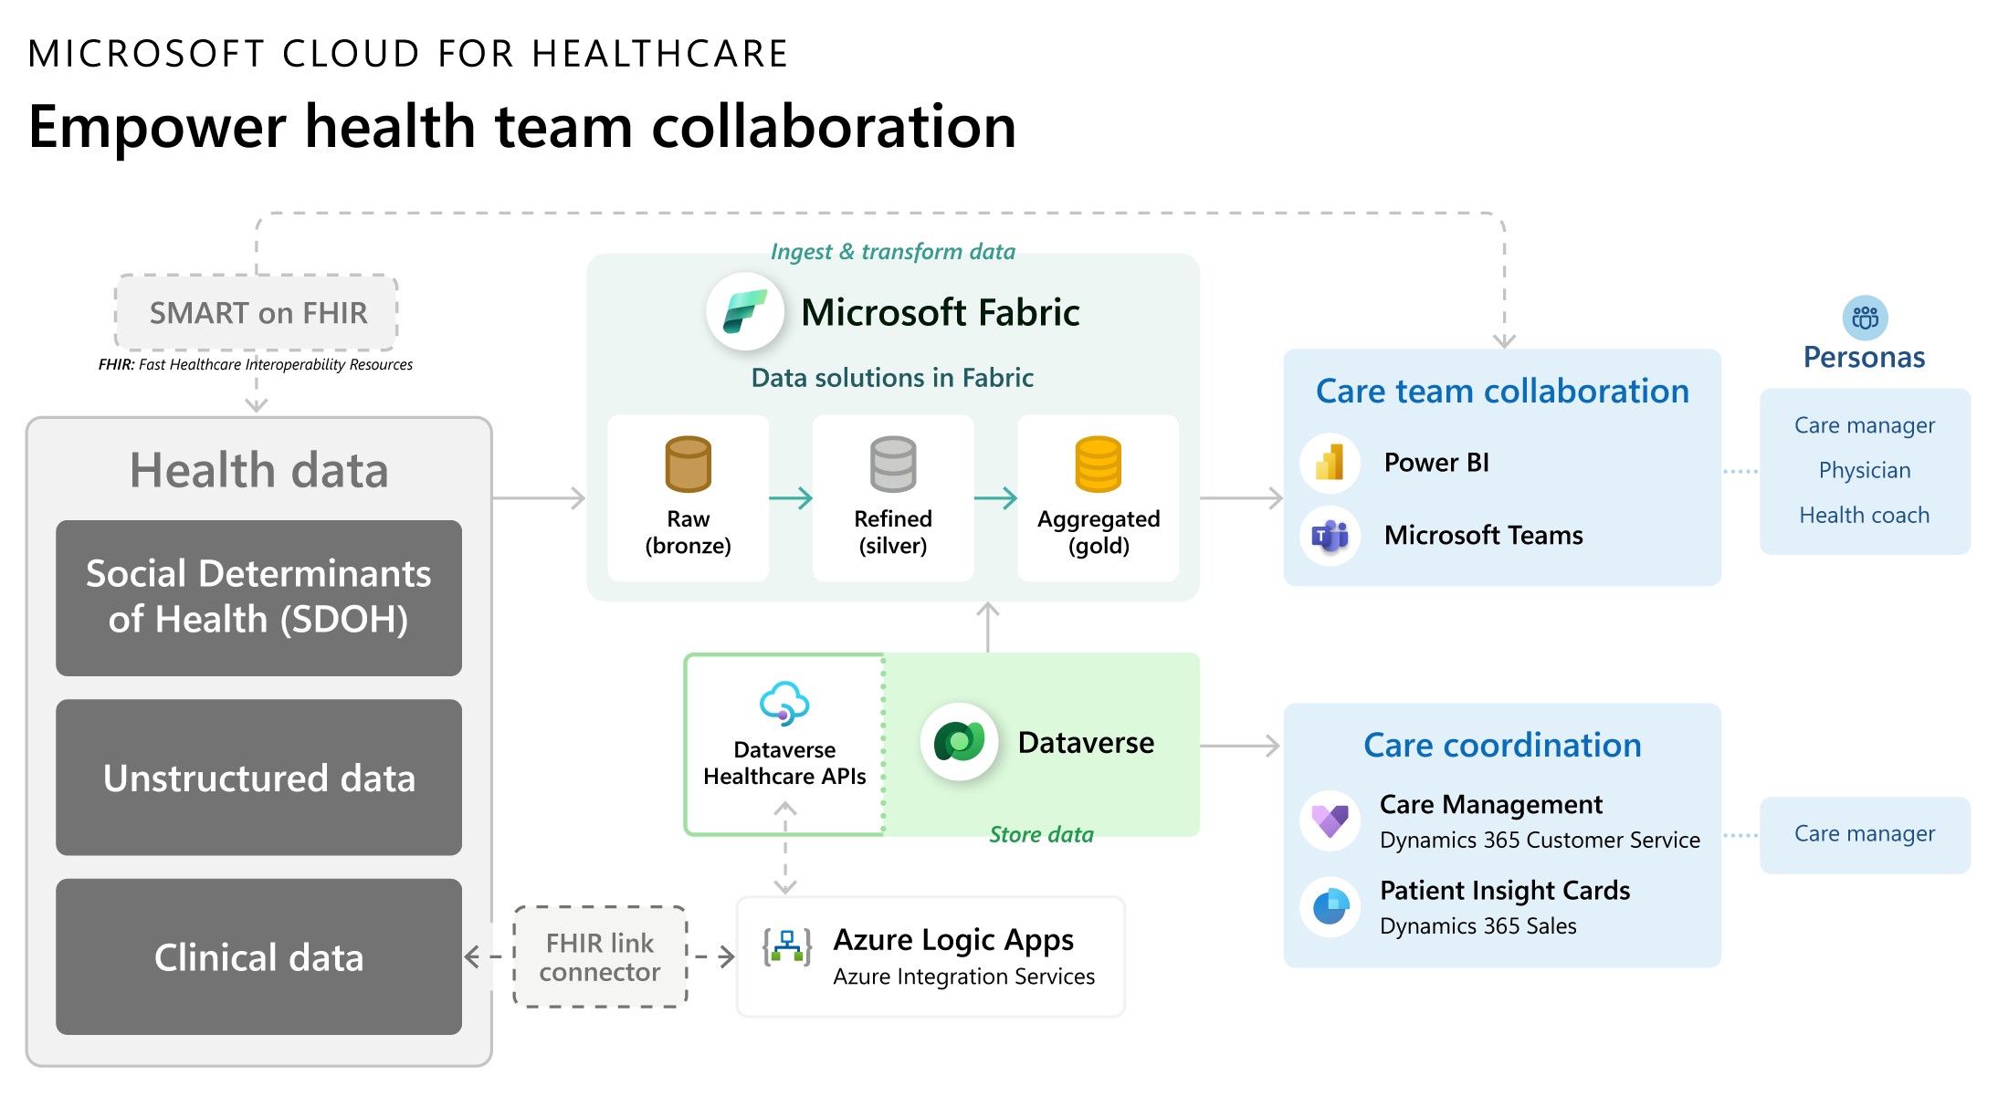
Task: Select Care manager in top personas list
Action: coord(1865,425)
